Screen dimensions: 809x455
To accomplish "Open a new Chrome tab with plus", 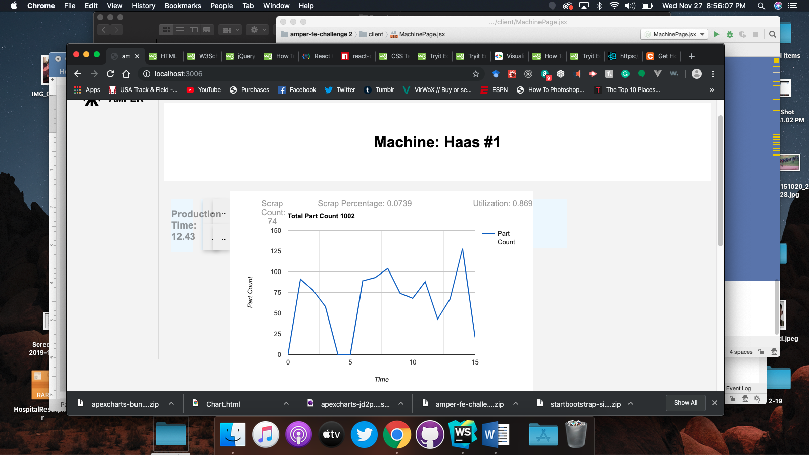I will point(692,56).
